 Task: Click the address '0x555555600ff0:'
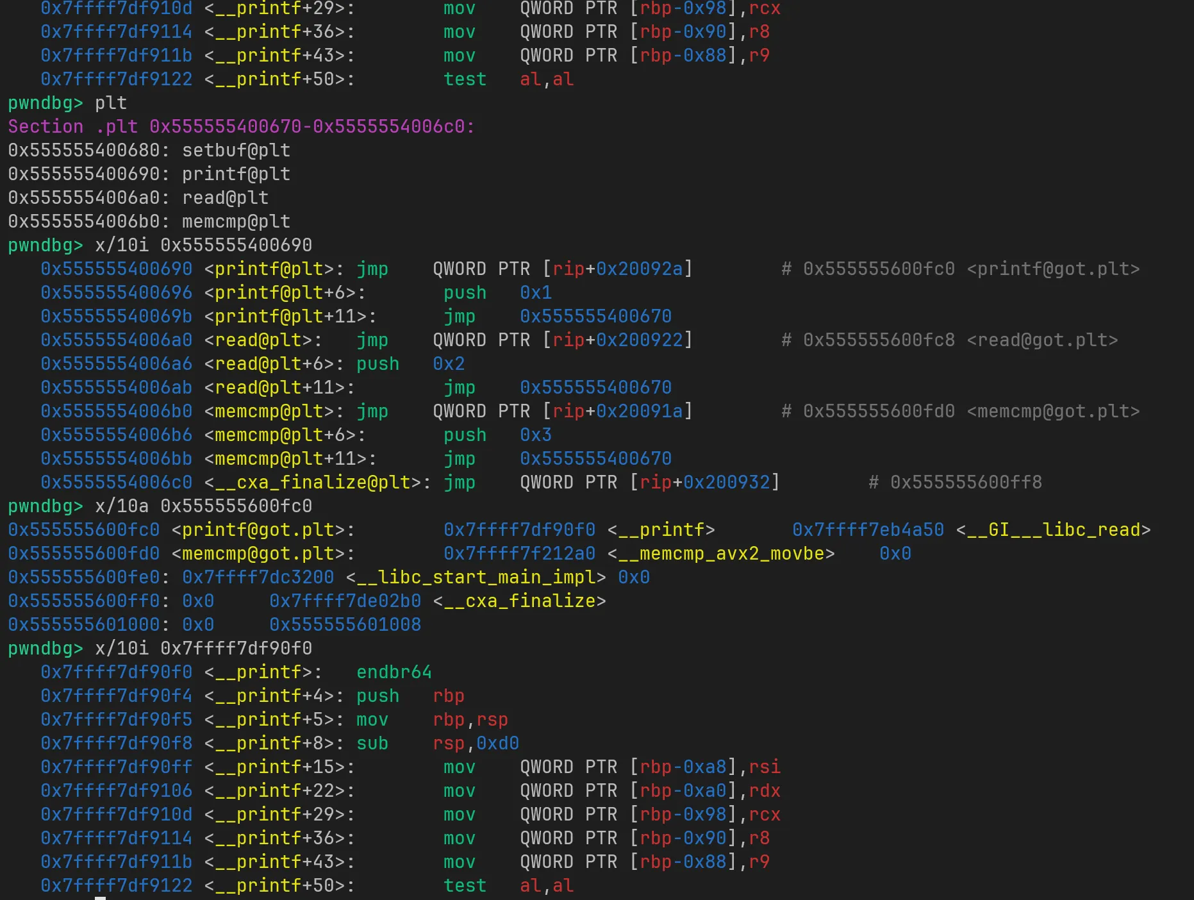click(x=89, y=601)
